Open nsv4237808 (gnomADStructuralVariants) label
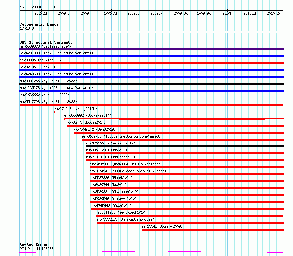The image size is (293, 256). (x=56, y=53)
